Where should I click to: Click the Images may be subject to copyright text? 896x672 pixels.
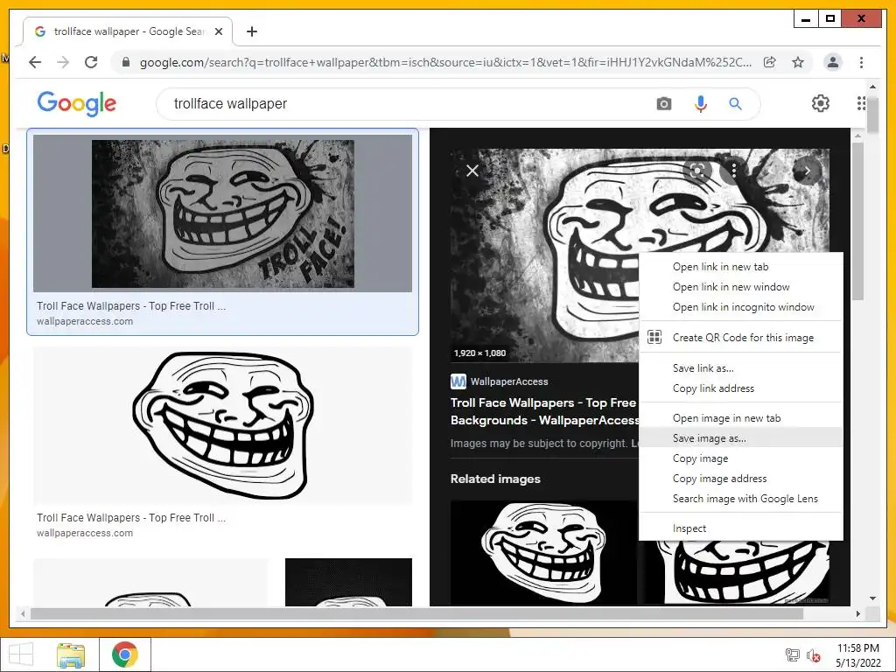538,444
